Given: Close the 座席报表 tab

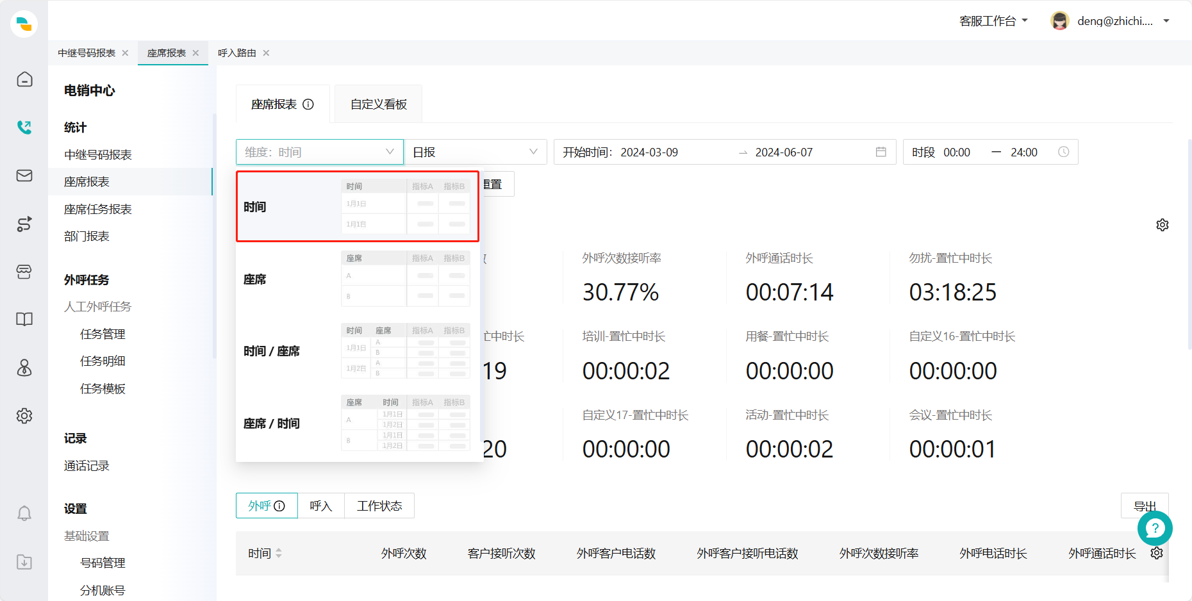Looking at the screenshot, I should (195, 53).
